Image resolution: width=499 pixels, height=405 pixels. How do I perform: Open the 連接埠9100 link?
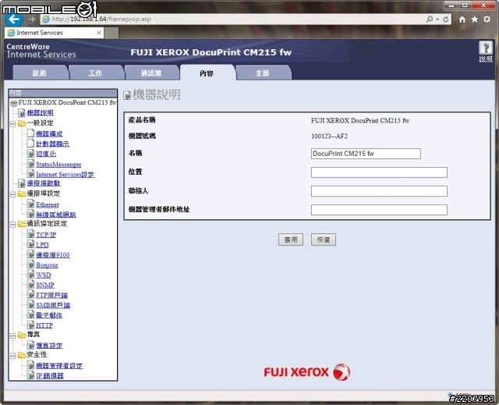(x=52, y=254)
